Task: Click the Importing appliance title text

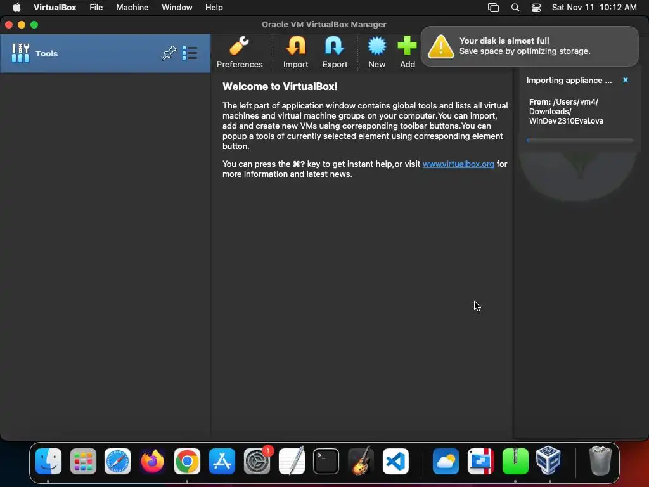Action: 569,81
